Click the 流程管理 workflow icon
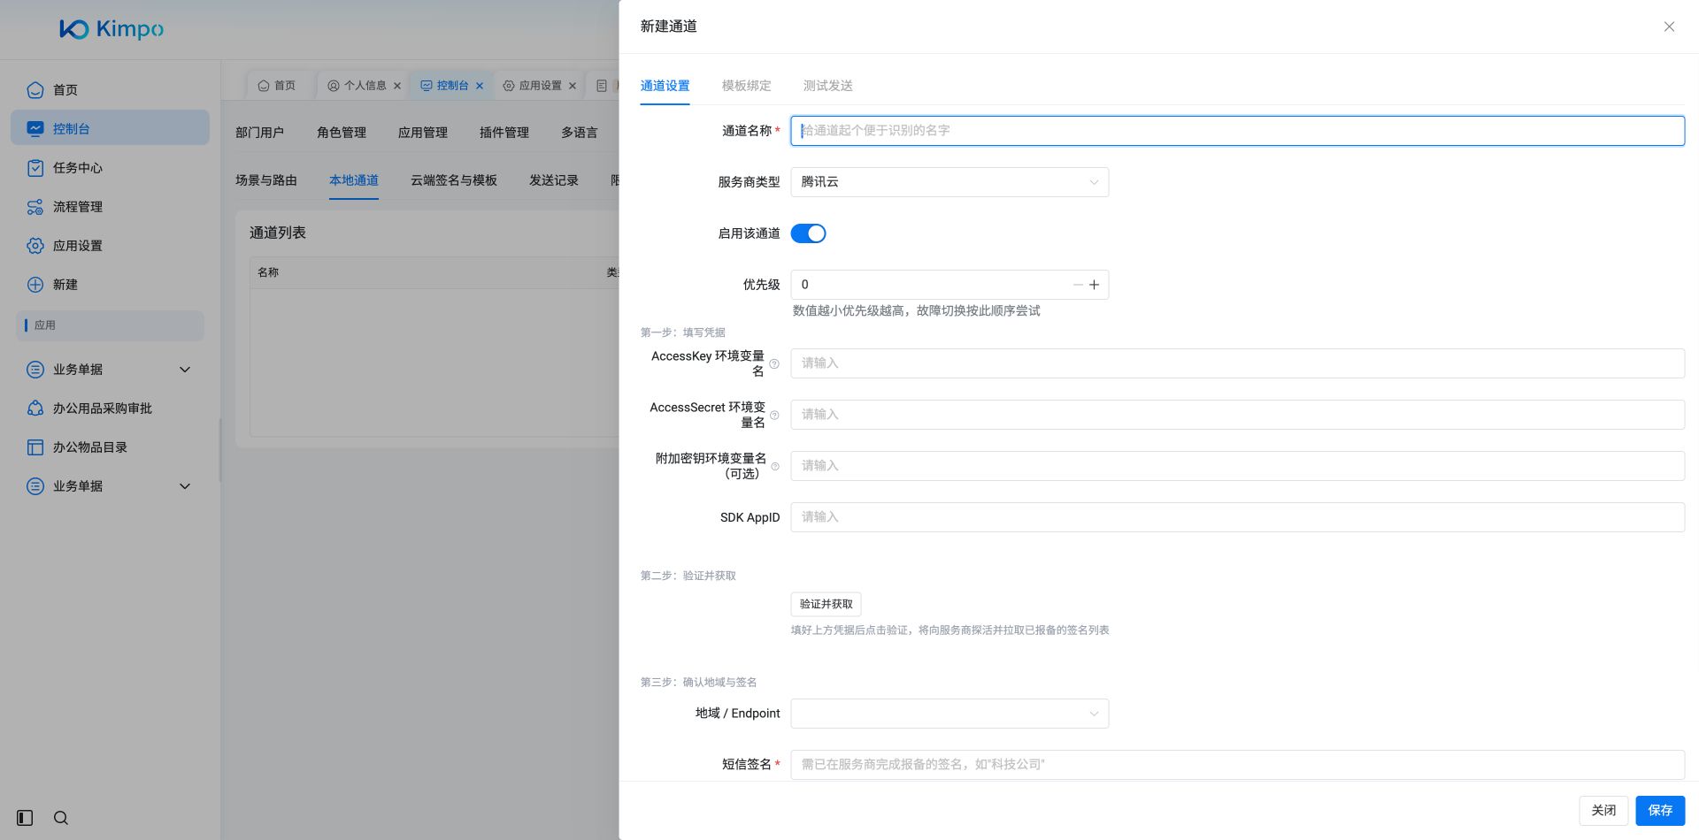Viewport: 1699px width, 840px height. (x=35, y=207)
